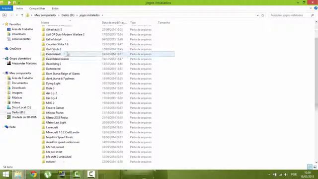Click the file list vertical scrollbar
Viewport: 318px width, 179px height.
click(316, 75)
